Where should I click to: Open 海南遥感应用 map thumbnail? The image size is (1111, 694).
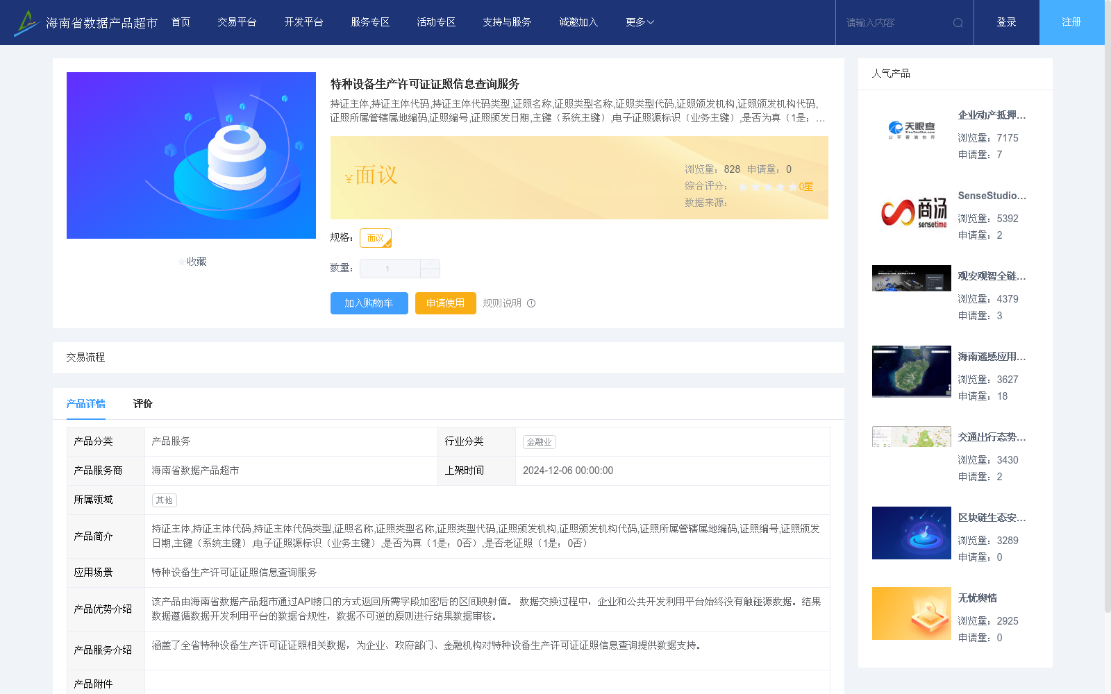point(912,371)
